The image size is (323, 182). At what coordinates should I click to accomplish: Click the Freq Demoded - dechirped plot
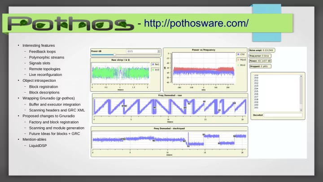(x=169, y=140)
